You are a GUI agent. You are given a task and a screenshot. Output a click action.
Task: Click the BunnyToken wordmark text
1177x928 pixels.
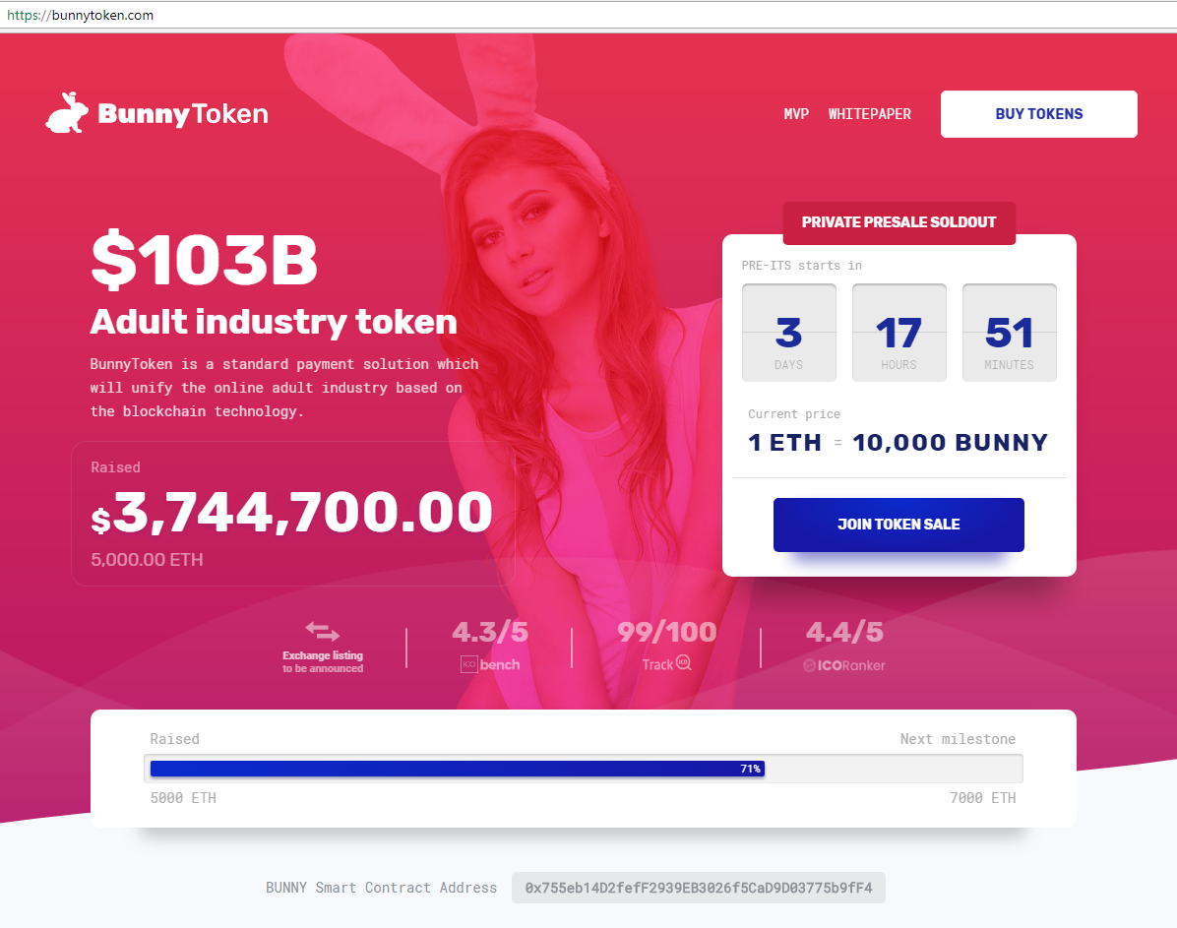(183, 114)
